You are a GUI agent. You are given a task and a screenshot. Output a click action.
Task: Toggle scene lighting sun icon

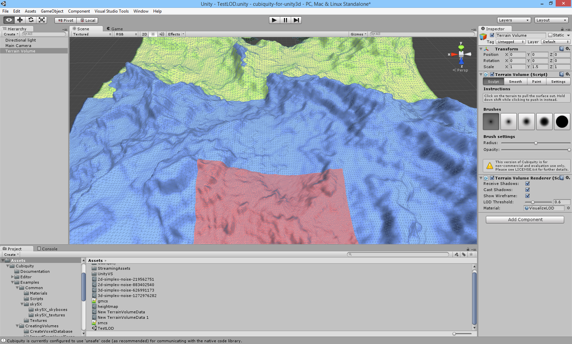pos(153,34)
